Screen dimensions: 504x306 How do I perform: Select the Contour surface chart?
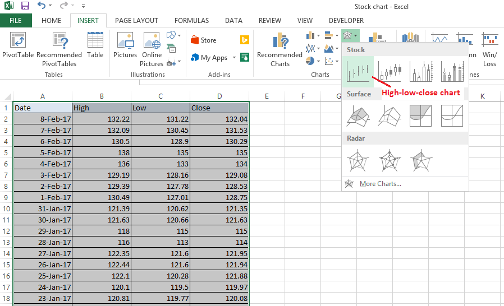(421, 116)
